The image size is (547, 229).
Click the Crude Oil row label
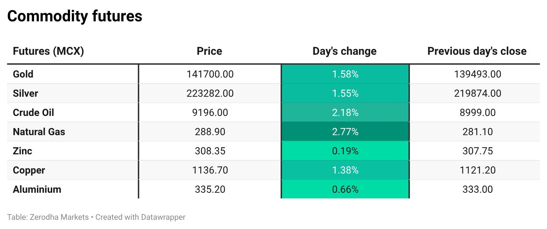tap(33, 113)
